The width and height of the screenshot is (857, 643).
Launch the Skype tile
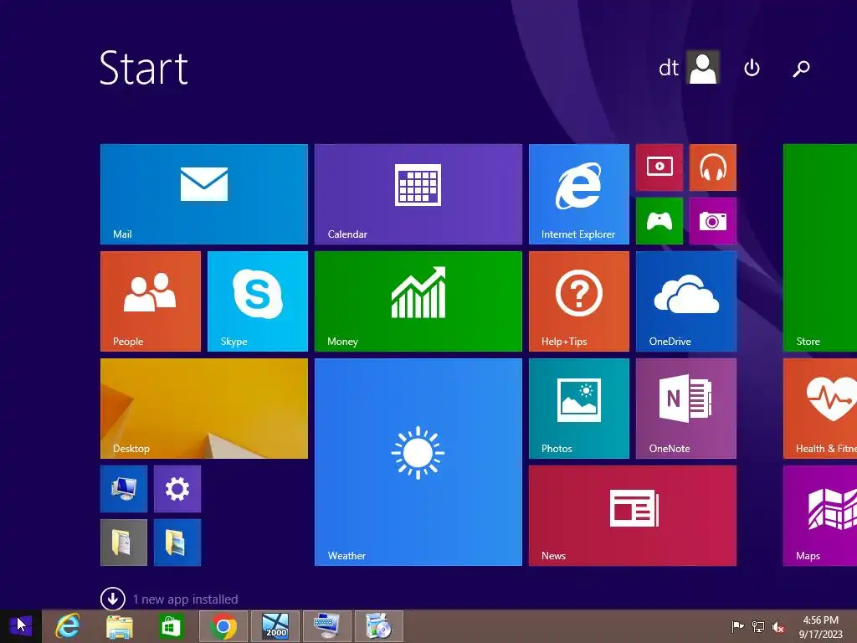258,301
